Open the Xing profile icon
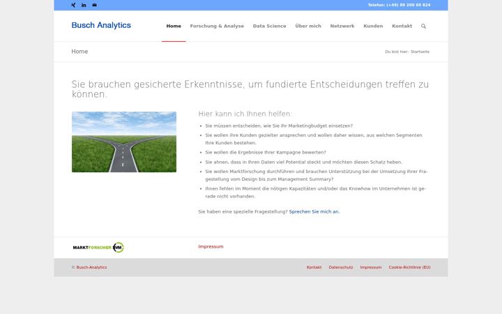The image size is (502, 314). click(x=73, y=5)
